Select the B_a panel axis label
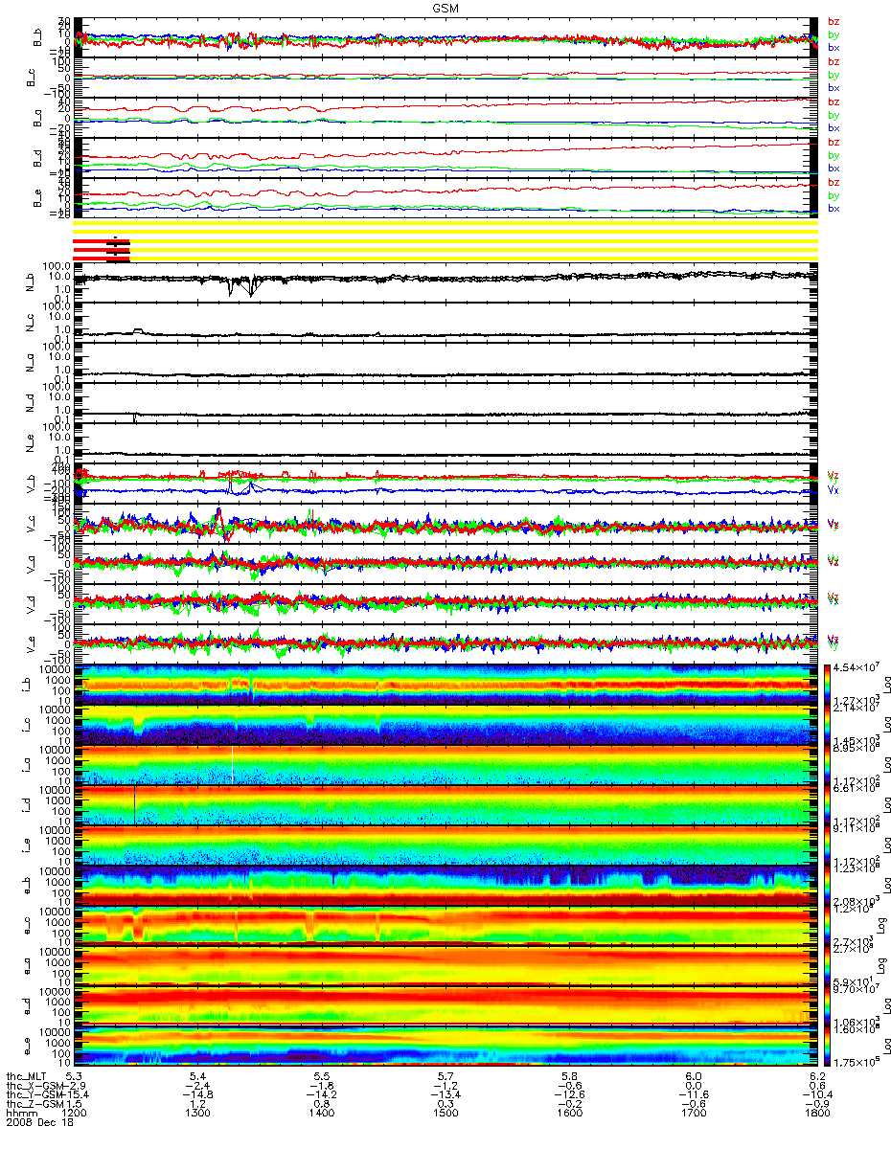This screenshot has height=1149, width=891. point(39,119)
